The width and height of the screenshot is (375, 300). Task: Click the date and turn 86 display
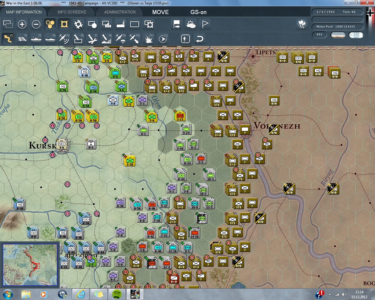[337, 12]
